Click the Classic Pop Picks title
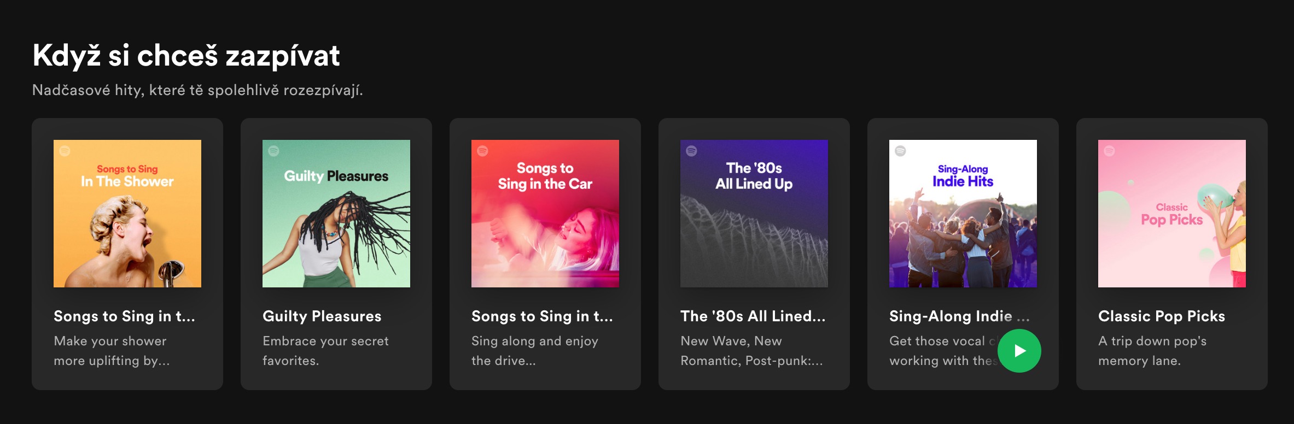The image size is (1294, 424). click(x=1162, y=316)
